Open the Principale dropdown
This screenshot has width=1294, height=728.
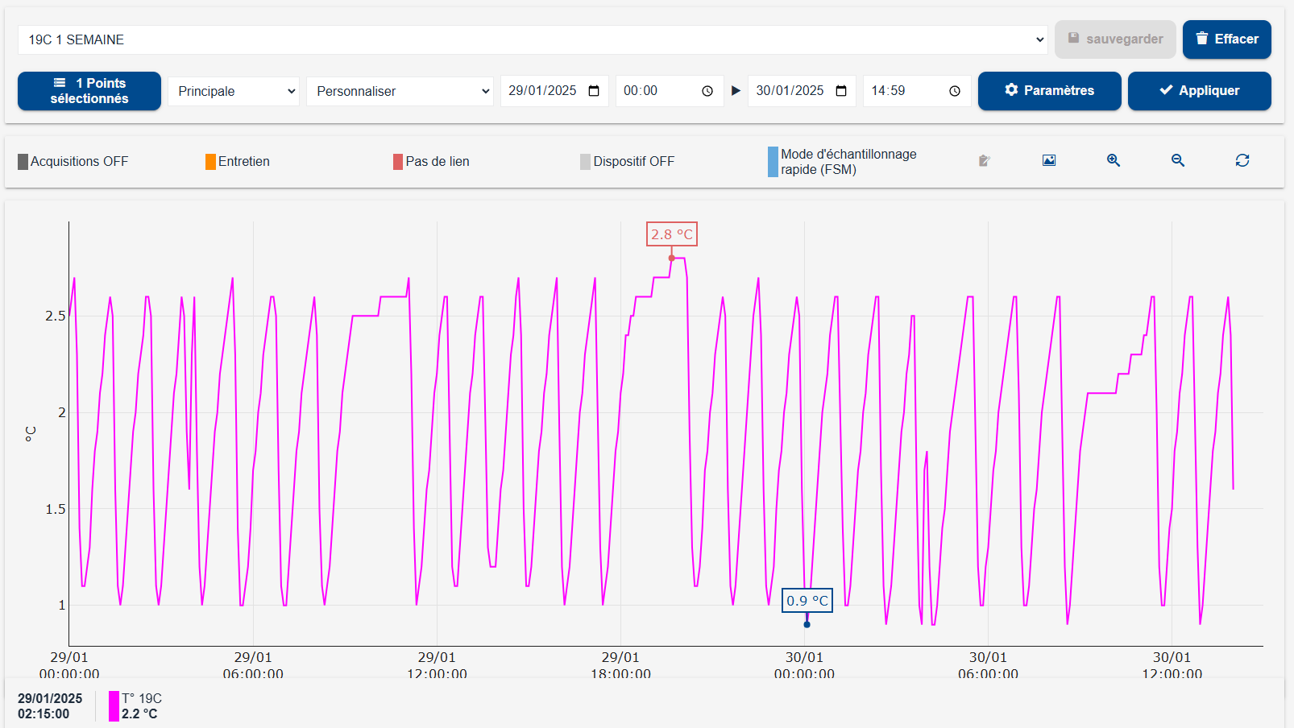[234, 91]
